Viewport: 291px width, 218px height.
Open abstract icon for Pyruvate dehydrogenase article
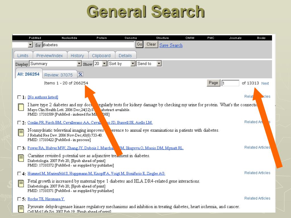pyautogui.click(x=21, y=209)
